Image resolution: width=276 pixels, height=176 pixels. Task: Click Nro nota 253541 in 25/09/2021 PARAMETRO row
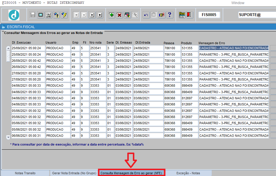point(98,54)
